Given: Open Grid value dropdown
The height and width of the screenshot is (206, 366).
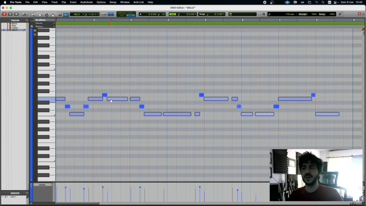Looking at the screenshot, I should [x=196, y=14].
